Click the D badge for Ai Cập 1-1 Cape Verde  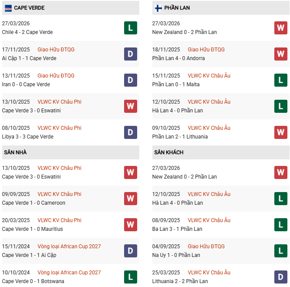tap(131, 54)
